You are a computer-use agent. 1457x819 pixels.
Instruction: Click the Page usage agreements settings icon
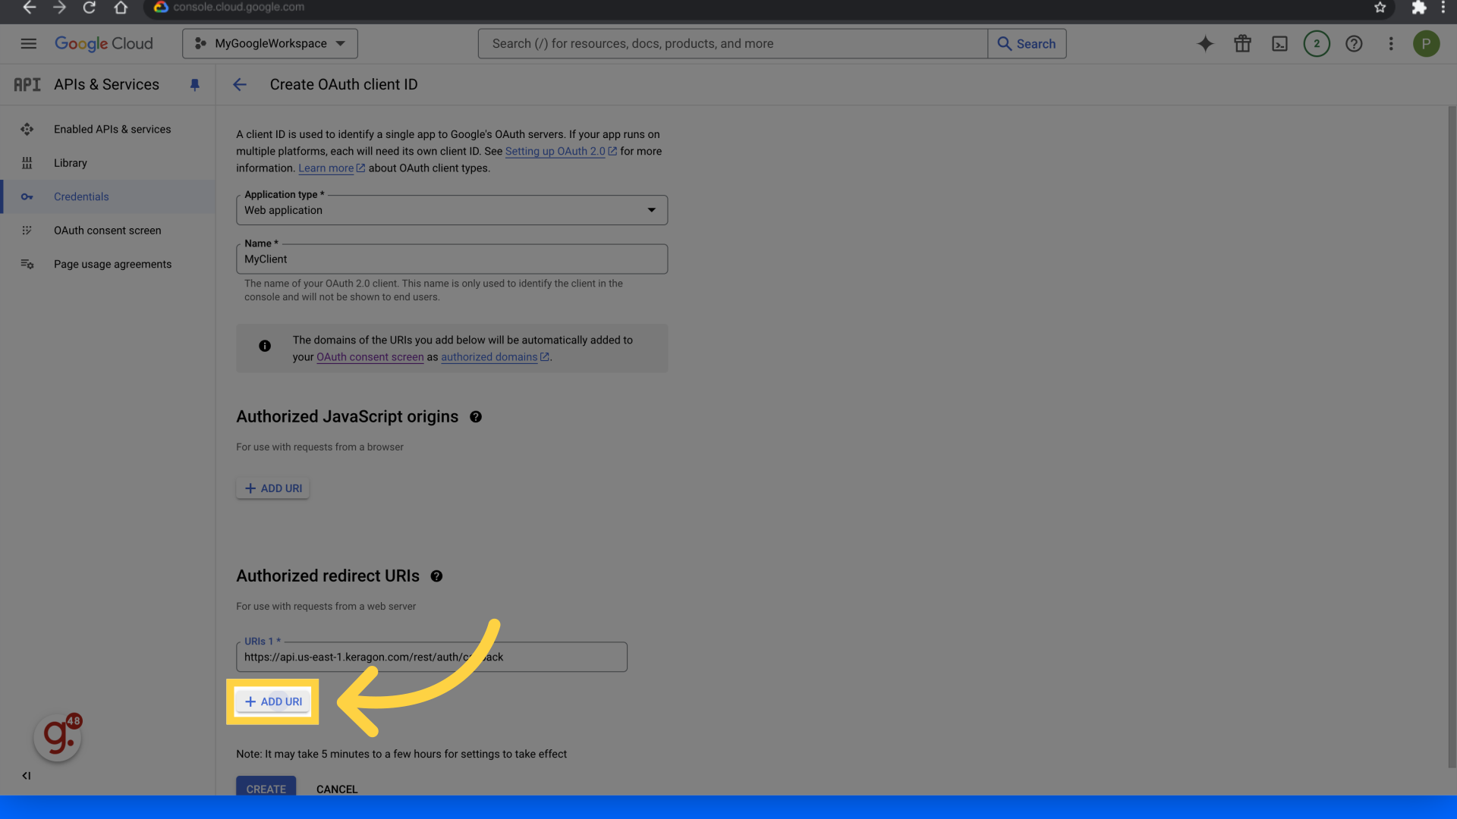point(27,264)
